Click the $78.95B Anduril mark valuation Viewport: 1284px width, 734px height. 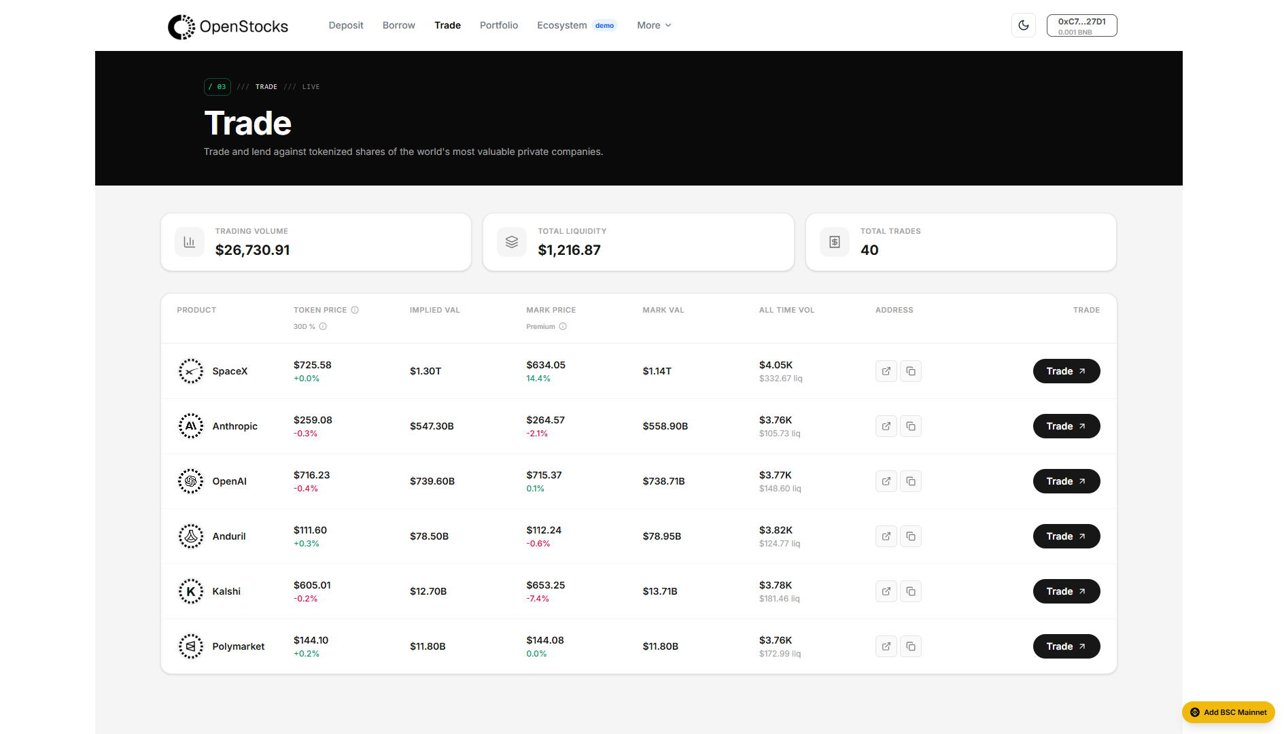[x=662, y=536]
